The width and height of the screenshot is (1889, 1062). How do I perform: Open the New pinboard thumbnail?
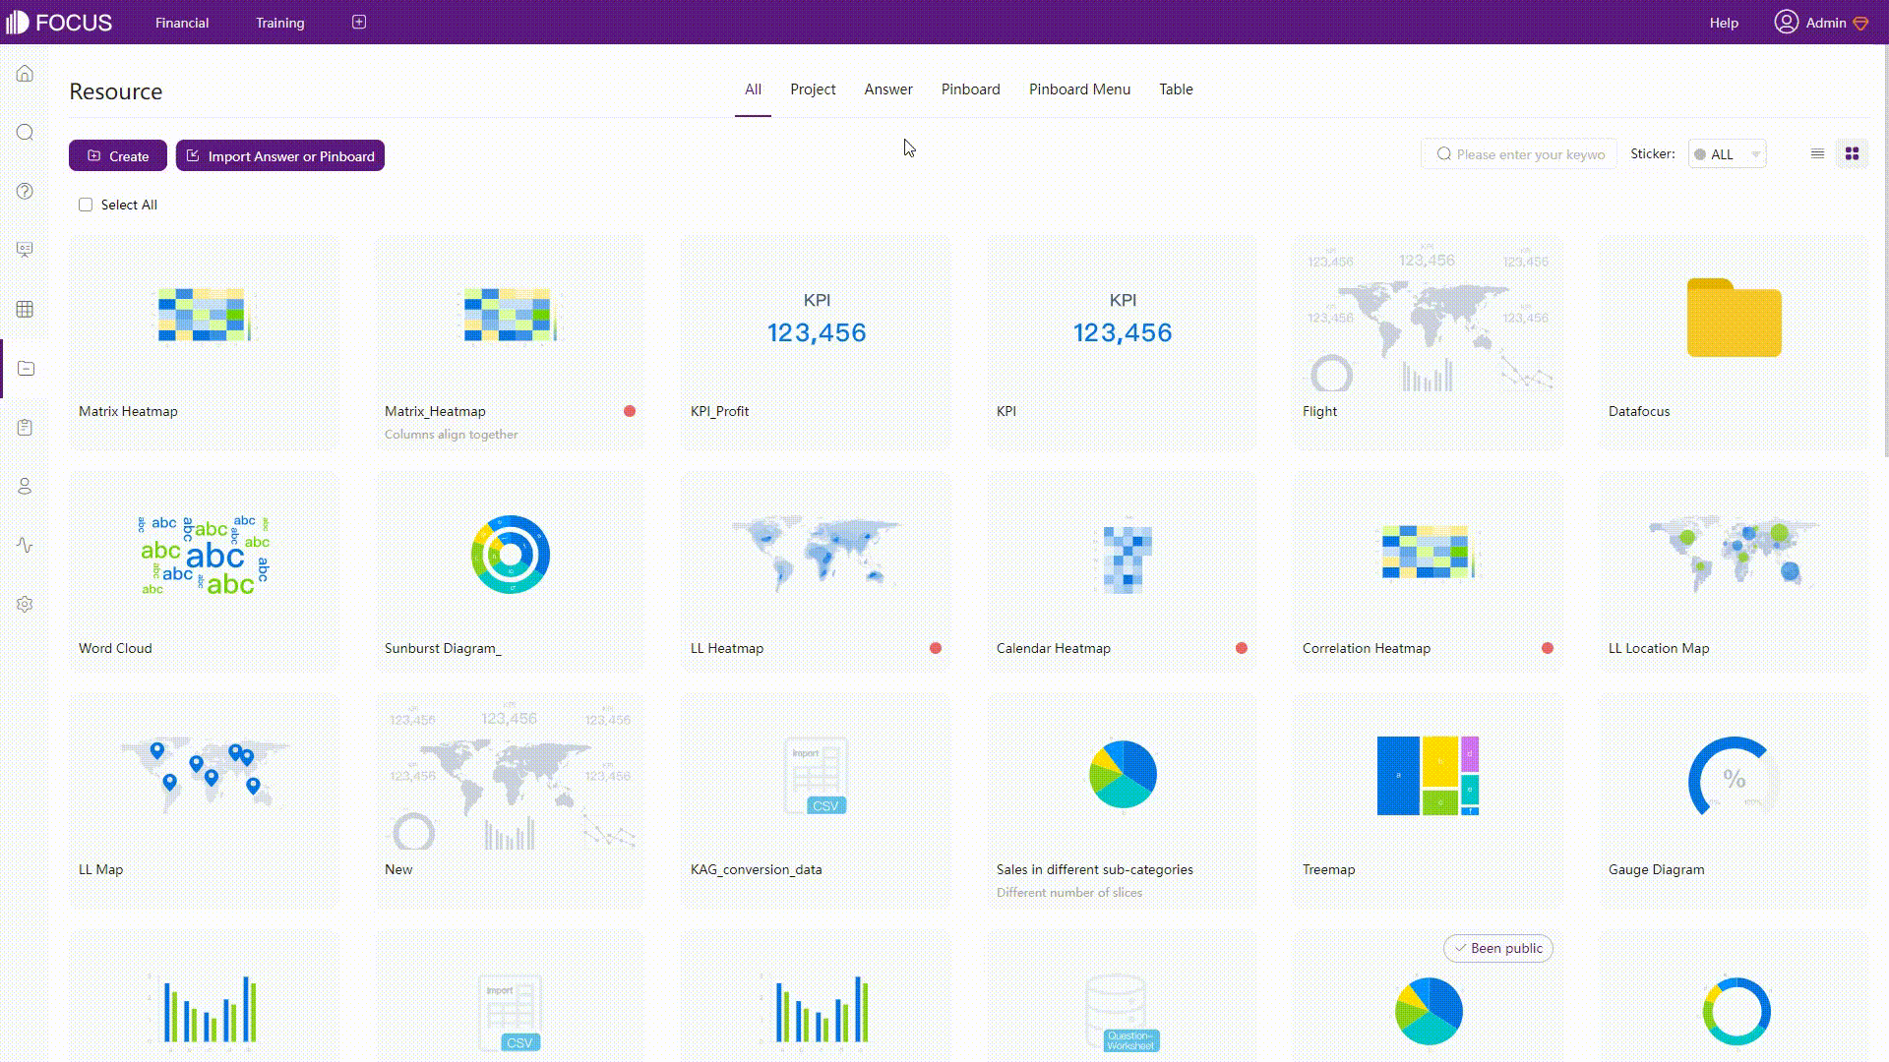pyautogui.click(x=511, y=777)
